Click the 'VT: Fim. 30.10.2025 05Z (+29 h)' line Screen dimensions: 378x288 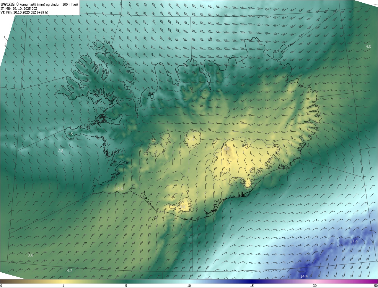coord(25,13)
